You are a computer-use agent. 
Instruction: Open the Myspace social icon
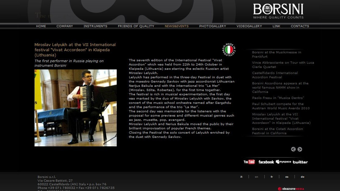pos(283,162)
